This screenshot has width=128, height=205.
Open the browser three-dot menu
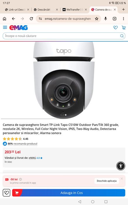[123, 19]
